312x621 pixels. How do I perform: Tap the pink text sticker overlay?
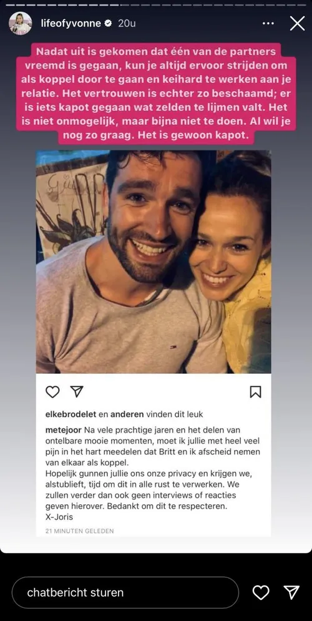(156, 93)
